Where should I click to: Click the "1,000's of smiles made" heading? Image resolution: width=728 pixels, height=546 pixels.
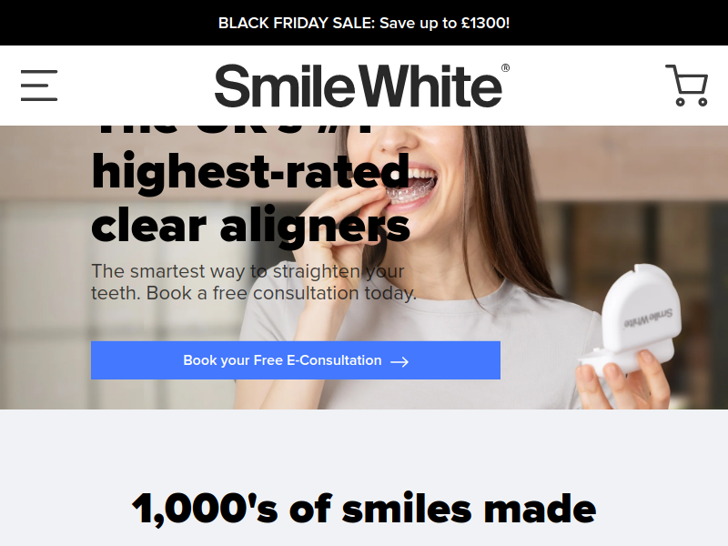coord(364,509)
